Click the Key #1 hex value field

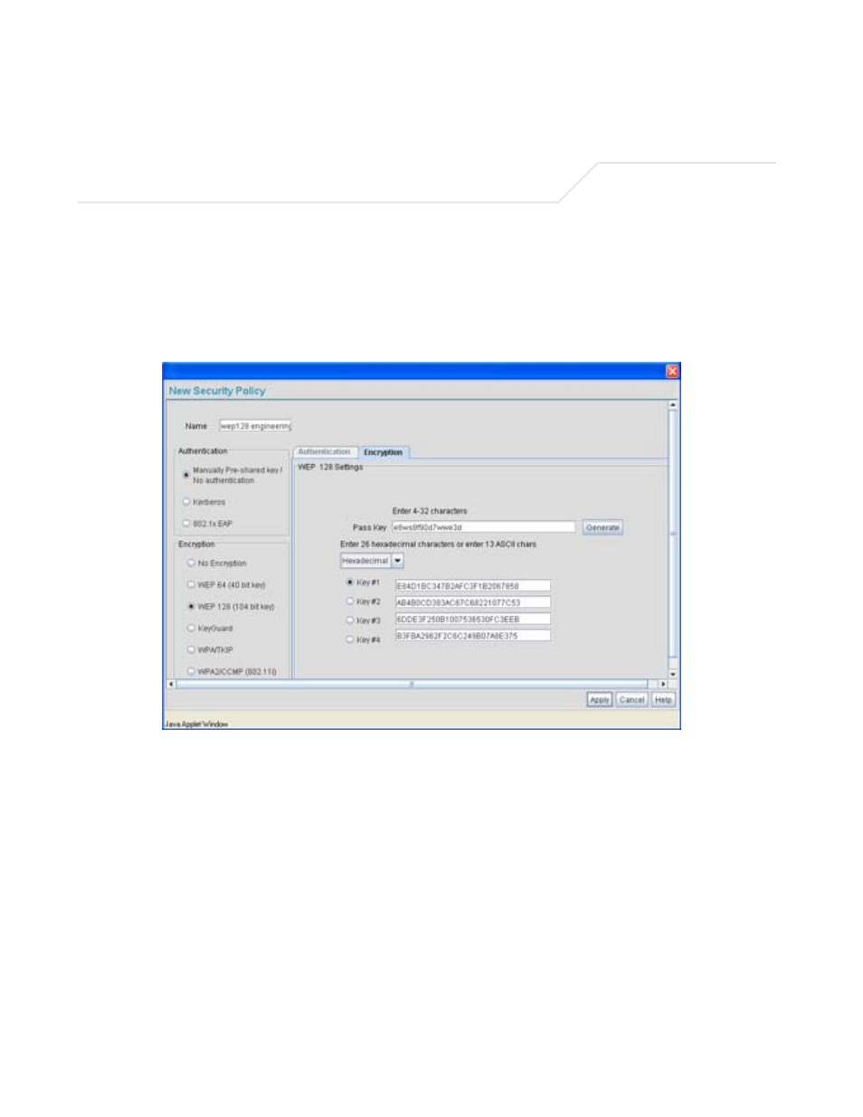[x=472, y=586]
